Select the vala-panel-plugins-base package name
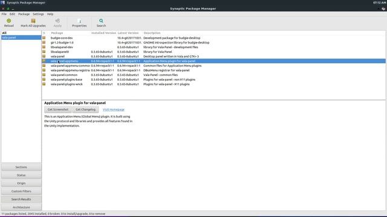Screen dimensions: 387x217 pyautogui.click(x=67, y=80)
